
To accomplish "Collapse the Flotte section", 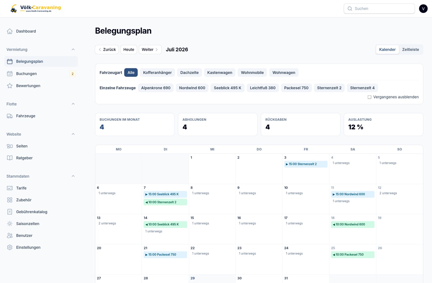I will coord(73,104).
